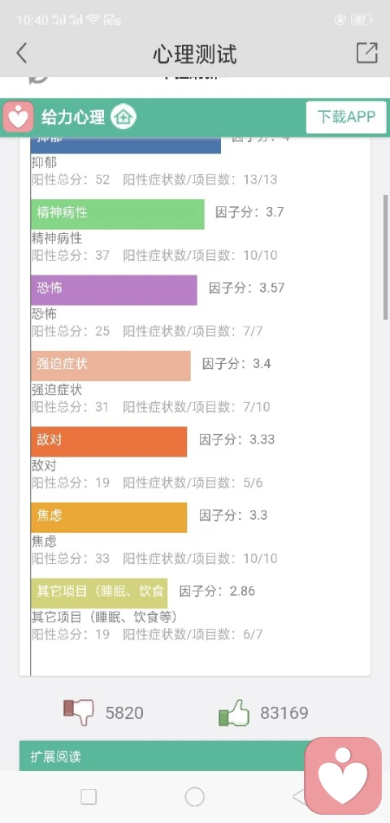Open the floating pink heart app icon

coord(344,776)
